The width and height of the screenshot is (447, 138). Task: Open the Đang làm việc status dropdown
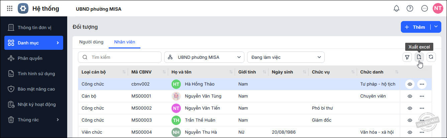coord(286,57)
